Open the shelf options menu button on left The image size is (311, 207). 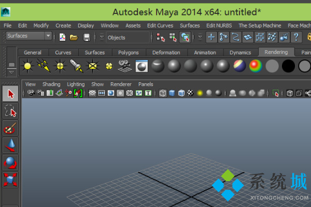(11, 65)
